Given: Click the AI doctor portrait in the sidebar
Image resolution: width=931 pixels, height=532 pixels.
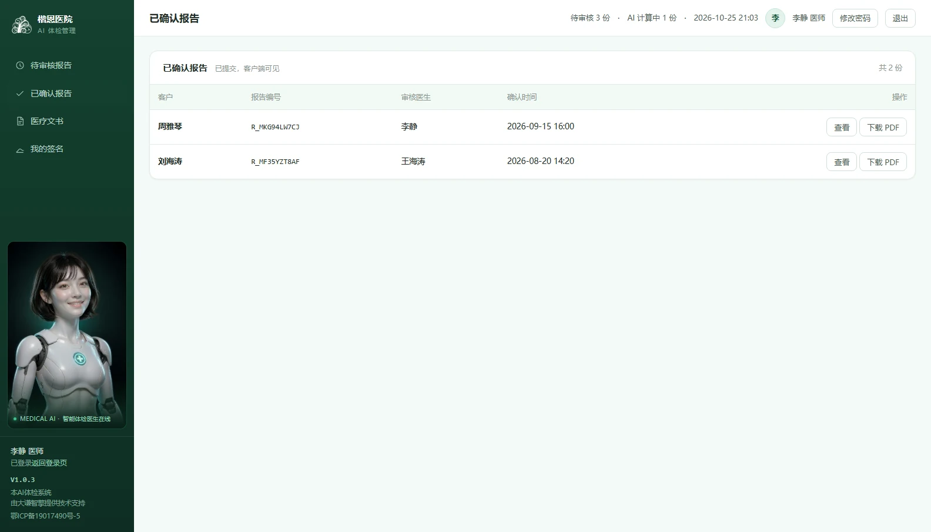Looking at the screenshot, I should pos(67,335).
